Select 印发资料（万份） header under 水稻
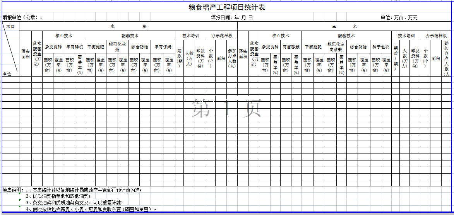 click(x=200, y=58)
